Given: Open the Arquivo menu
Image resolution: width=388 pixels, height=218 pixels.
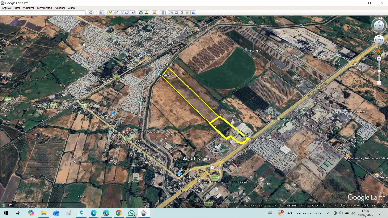Looking at the screenshot, I should click(6, 8).
